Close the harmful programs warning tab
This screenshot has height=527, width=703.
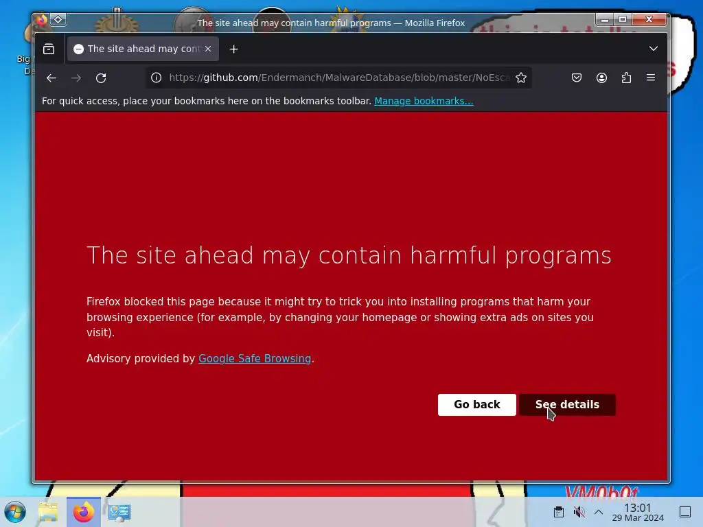[x=208, y=49]
